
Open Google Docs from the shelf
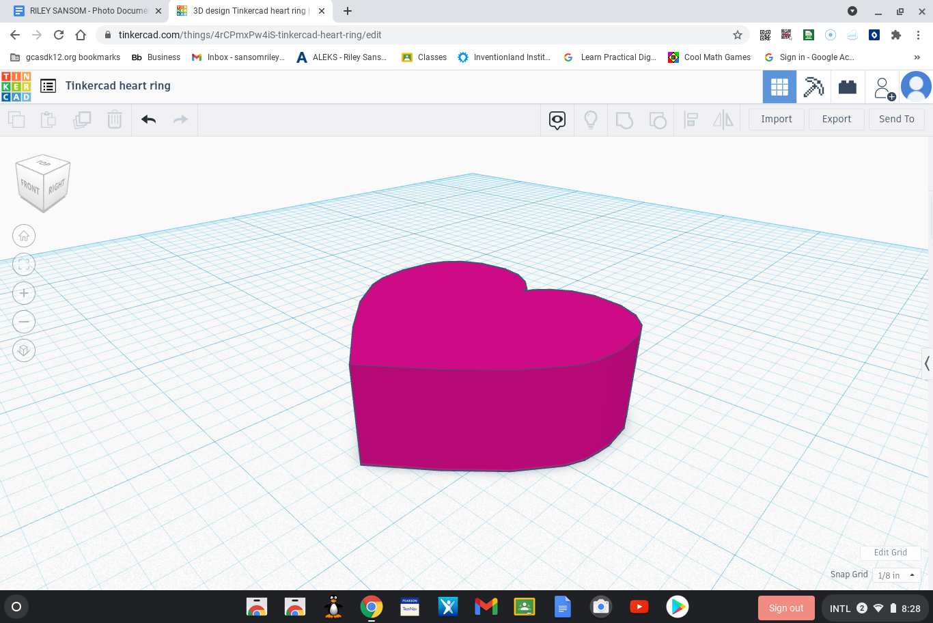pos(563,607)
